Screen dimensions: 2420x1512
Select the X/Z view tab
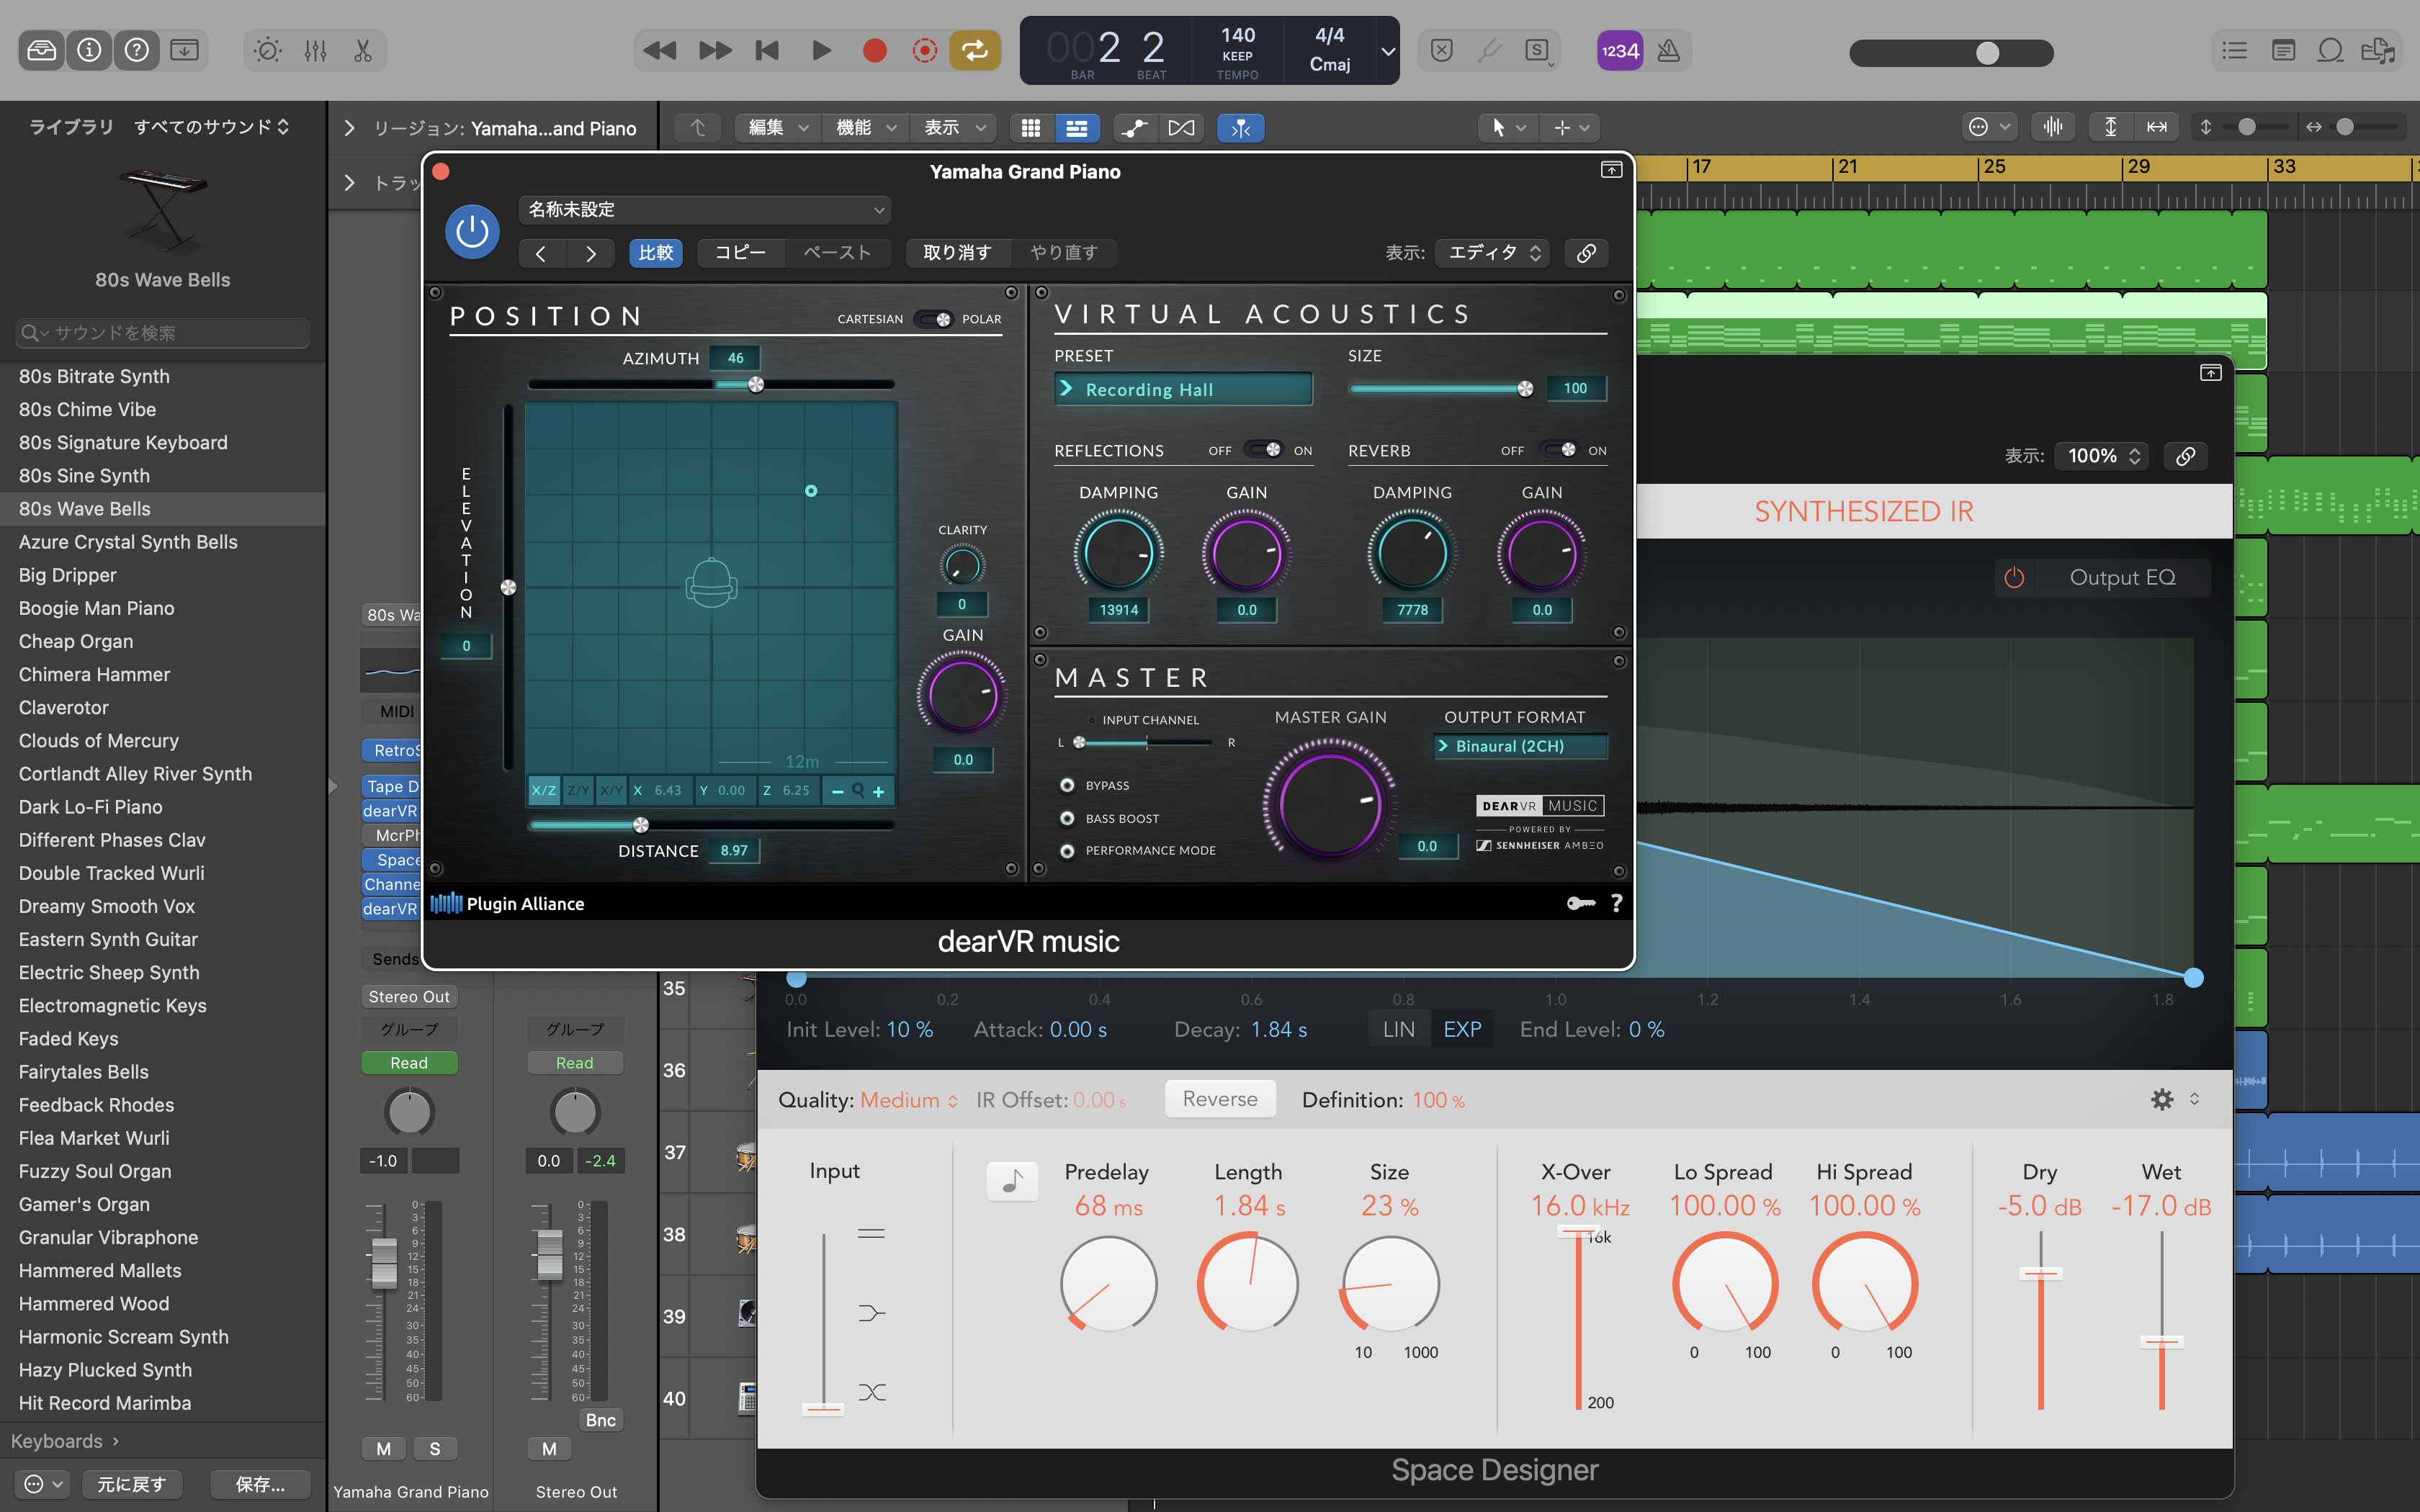point(544,790)
